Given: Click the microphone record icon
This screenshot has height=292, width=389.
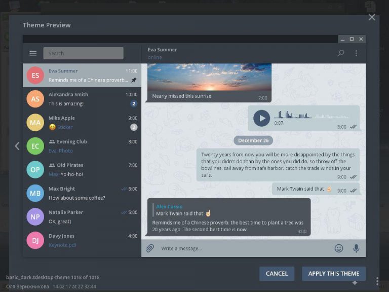Looking at the screenshot, I should tap(356, 248).
